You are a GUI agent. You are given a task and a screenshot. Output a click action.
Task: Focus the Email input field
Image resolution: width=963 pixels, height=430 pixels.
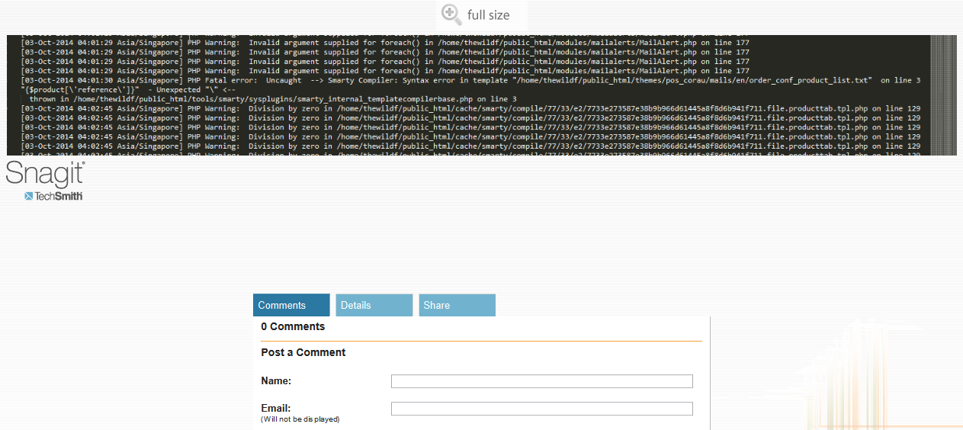point(542,409)
